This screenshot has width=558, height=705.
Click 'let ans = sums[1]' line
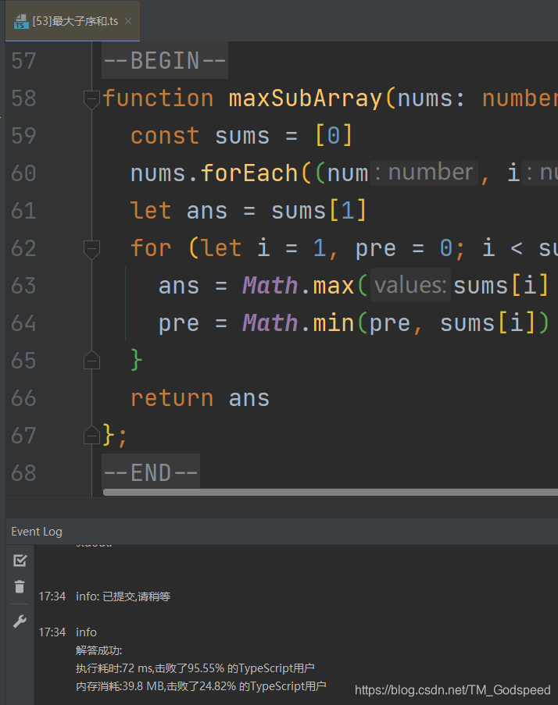coord(249,211)
